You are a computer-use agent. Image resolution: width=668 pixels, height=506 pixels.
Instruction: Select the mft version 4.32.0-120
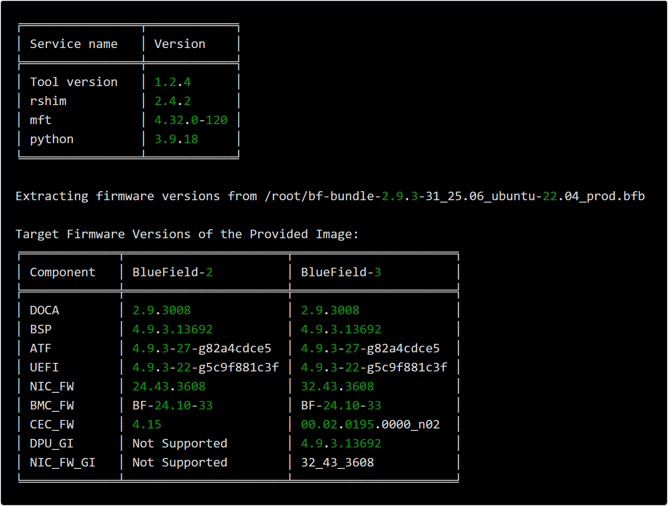click(x=191, y=120)
